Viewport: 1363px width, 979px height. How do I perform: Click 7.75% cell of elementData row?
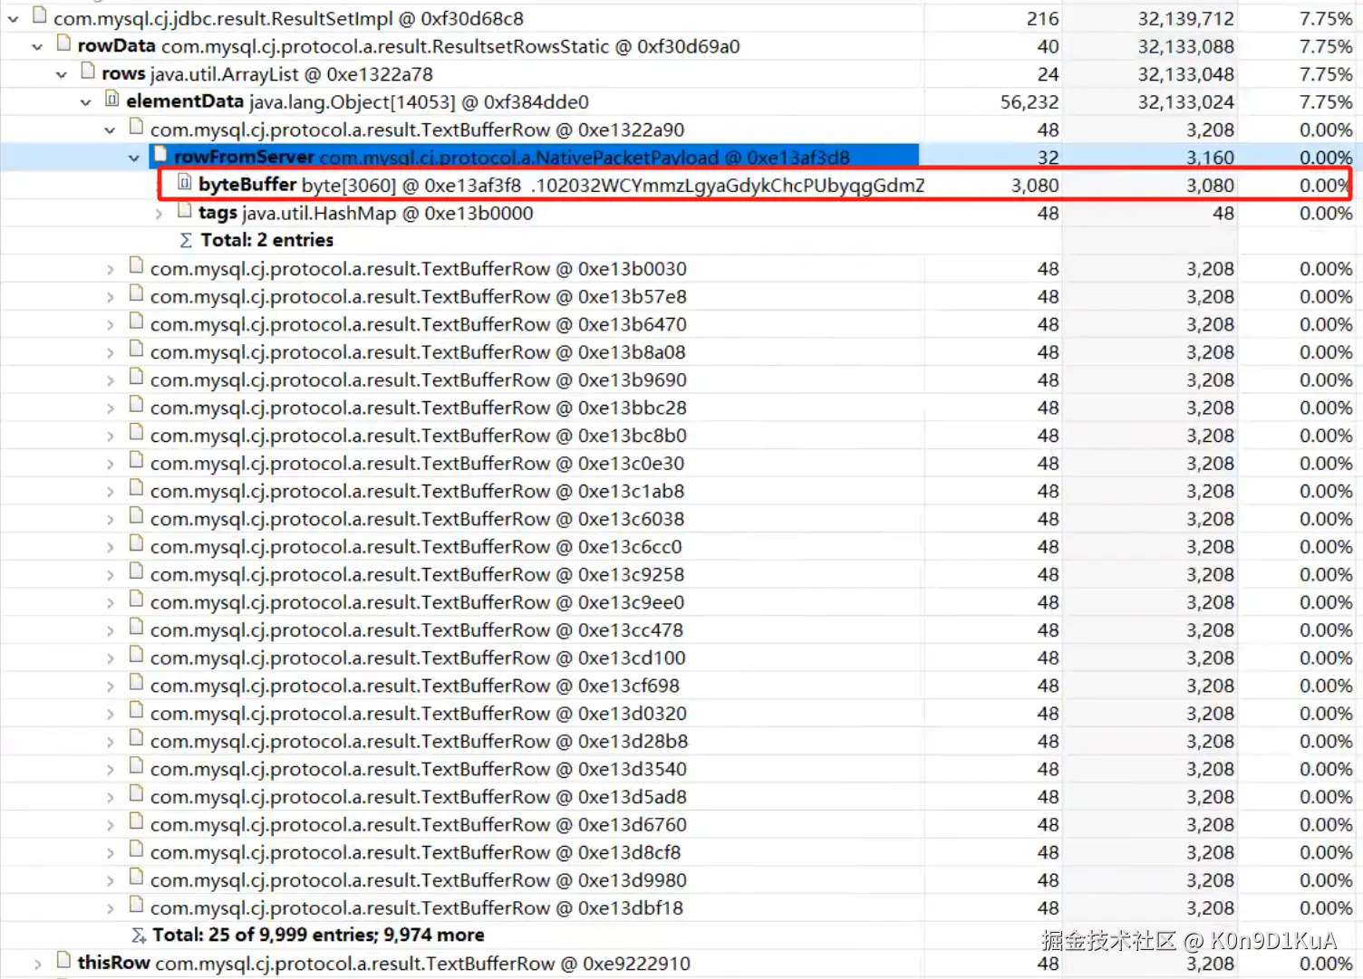tap(1325, 102)
